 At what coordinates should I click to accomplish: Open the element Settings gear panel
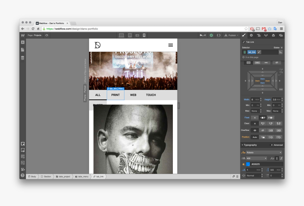click(x=252, y=35)
